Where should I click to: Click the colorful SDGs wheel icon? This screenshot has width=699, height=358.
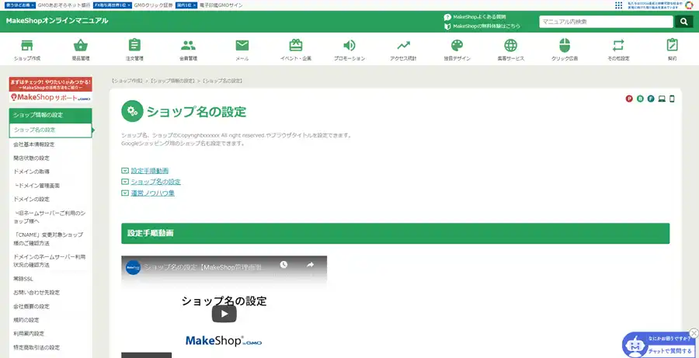689,5
